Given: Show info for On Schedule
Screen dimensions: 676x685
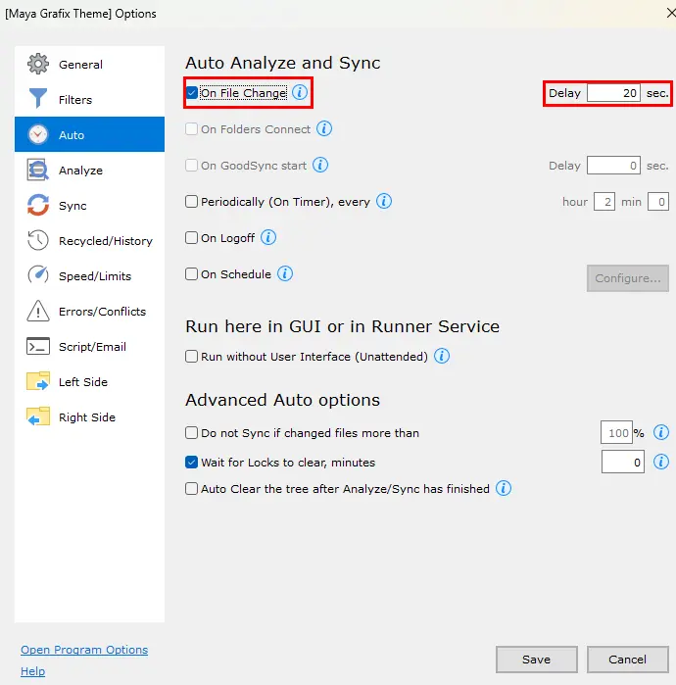Looking at the screenshot, I should pos(285,273).
